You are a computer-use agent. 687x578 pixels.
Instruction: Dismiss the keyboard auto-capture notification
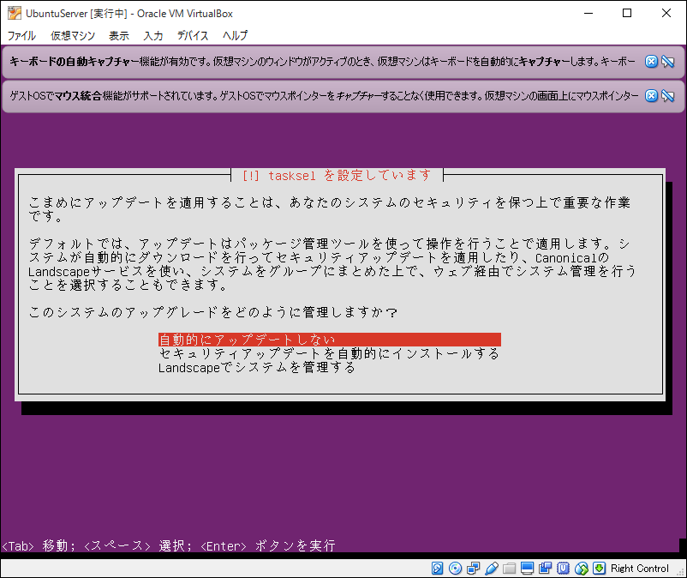(651, 62)
